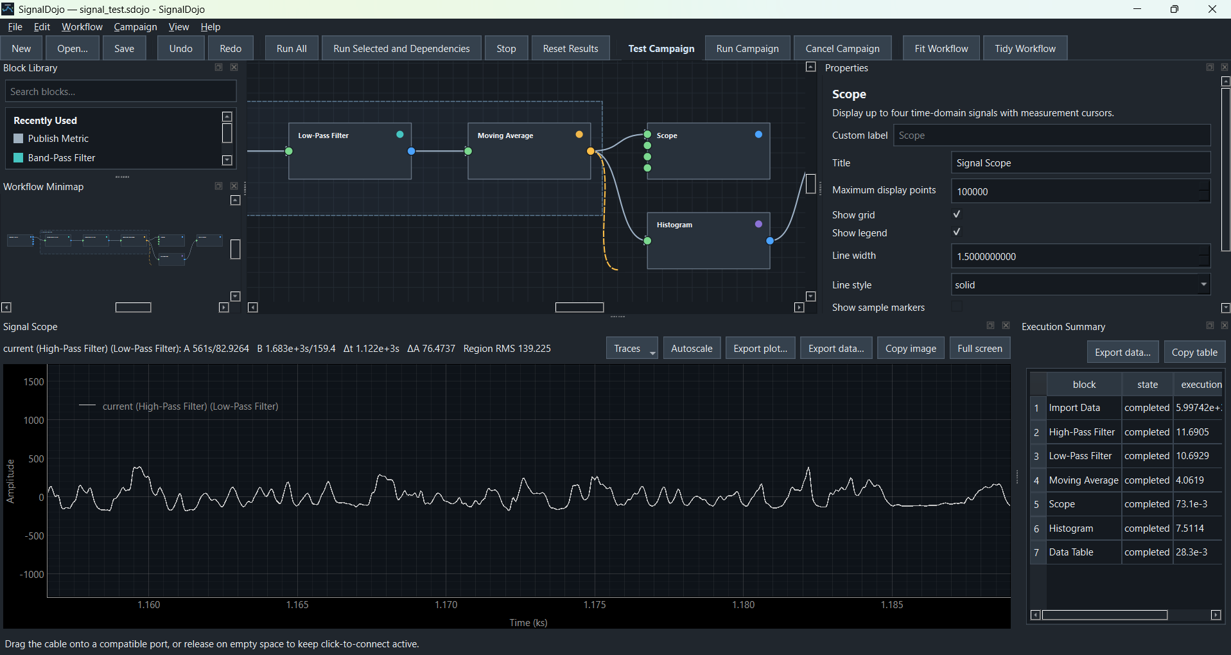Click the Stop button
This screenshot has width=1231, height=655.
point(506,49)
